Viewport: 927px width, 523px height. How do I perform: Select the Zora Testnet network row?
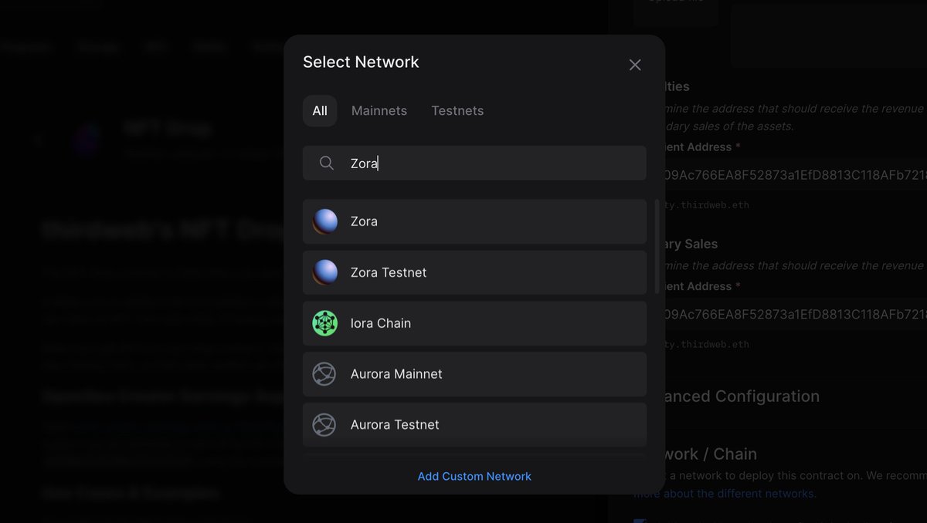pyautogui.click(x=474, y=272)
